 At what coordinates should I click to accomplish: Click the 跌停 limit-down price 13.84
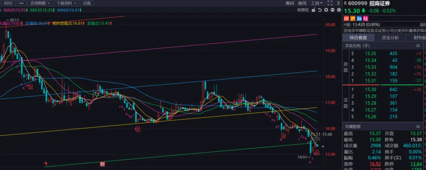point(415,164)
